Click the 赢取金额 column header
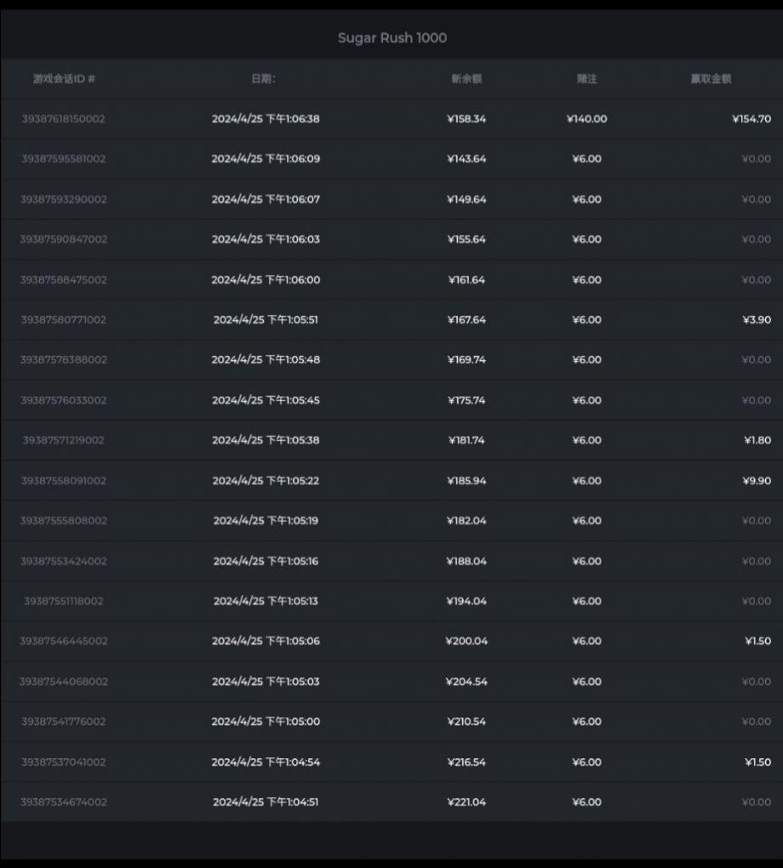 click(711, 78)
